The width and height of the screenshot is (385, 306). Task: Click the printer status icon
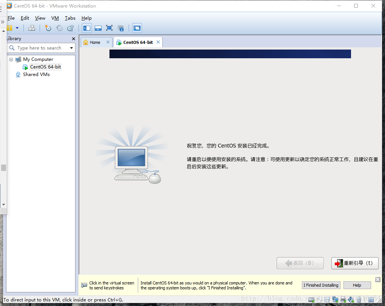tap(343, 299)
